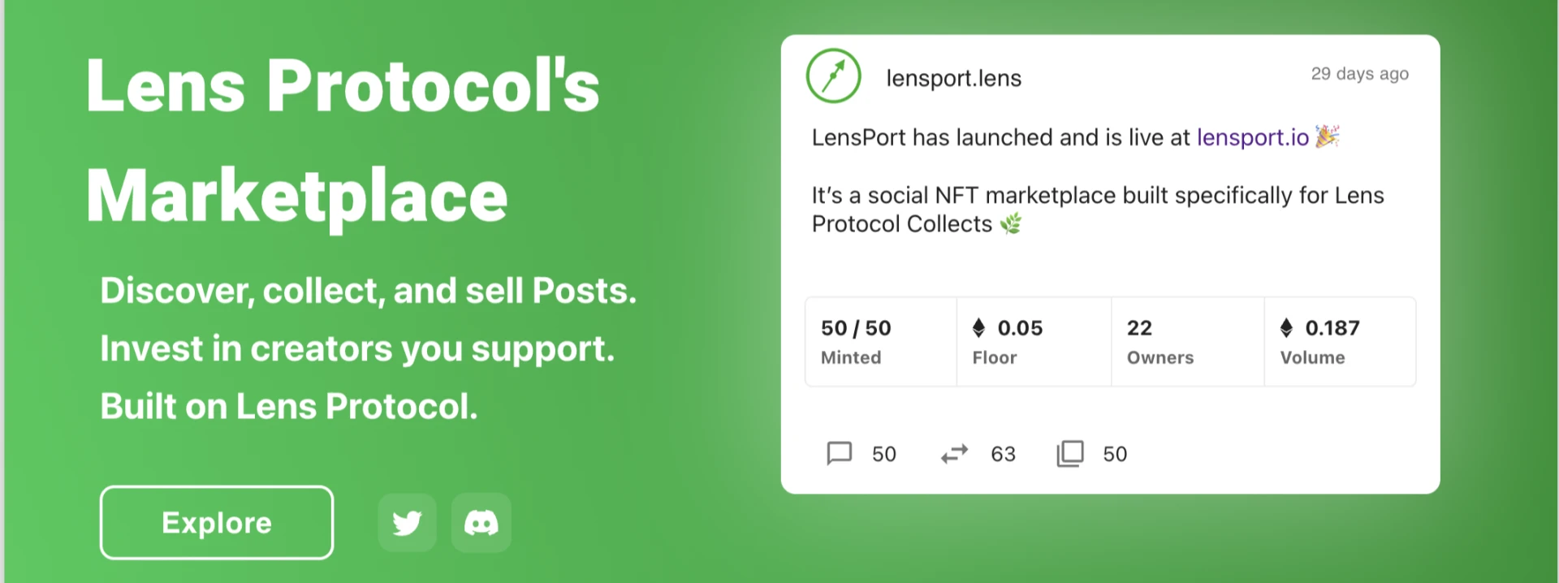This screenshot has height=583, width=1559.
Task: Click the mirror arrows icon
Action: click(955, 453)
